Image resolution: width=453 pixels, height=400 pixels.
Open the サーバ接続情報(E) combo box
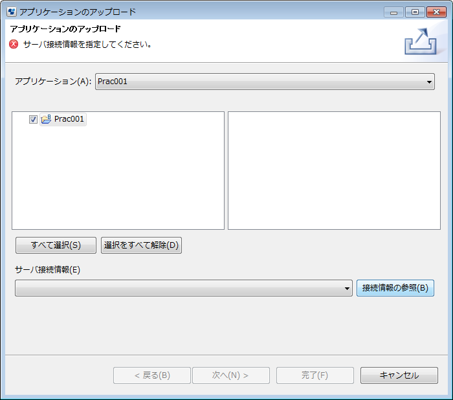[184, 288]
